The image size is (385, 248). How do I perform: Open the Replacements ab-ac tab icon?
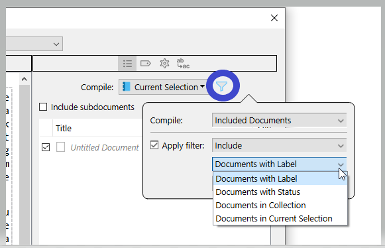(183, 64)
